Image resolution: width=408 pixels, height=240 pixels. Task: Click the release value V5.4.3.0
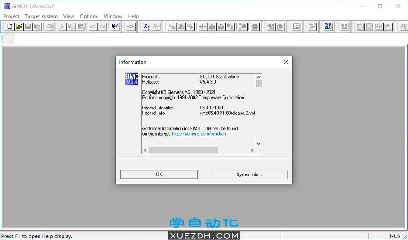point(208,82)
